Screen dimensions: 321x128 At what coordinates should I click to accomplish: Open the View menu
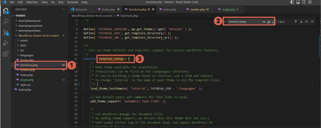45,2
